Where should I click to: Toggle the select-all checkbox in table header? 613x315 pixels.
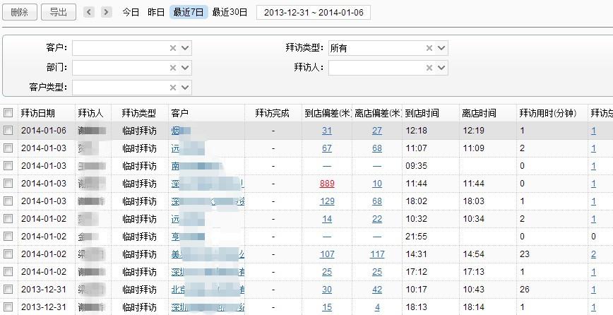coord(8,113)
